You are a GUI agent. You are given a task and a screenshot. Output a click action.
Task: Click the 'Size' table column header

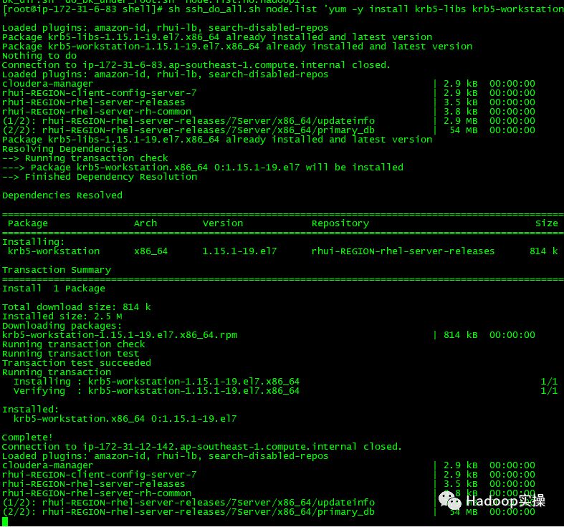[x=547, y=223]
